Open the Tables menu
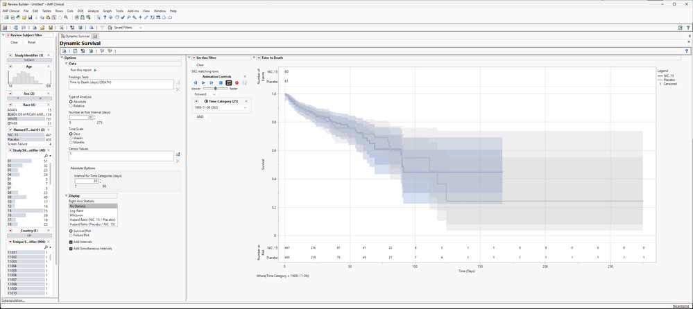 (x=46, y=10)
